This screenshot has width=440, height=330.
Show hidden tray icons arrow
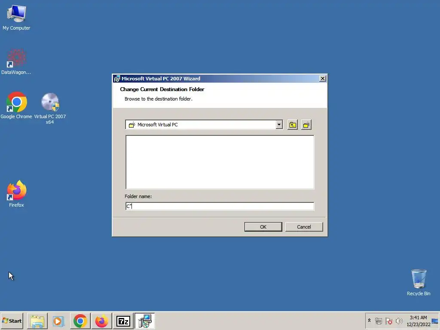(x=369, y=321)
